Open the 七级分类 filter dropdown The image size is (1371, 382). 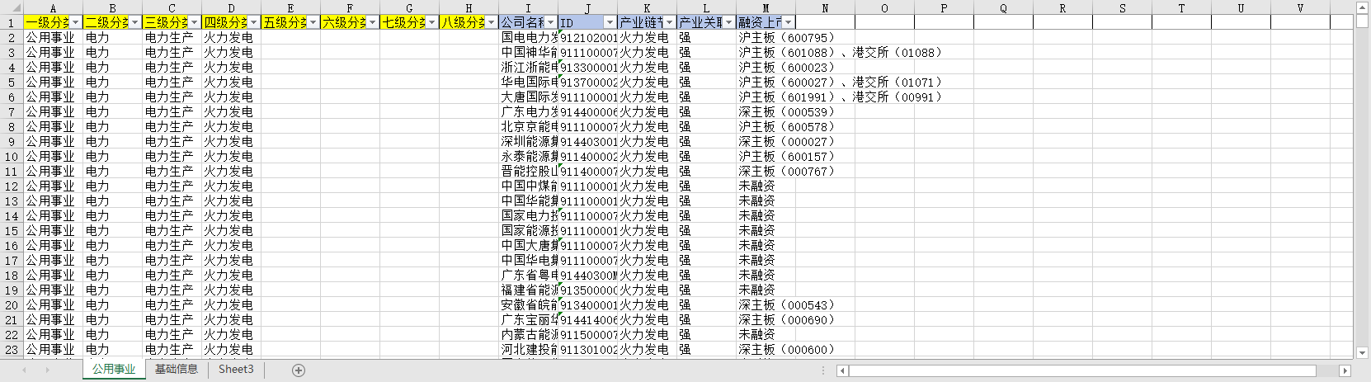(432, 22)
